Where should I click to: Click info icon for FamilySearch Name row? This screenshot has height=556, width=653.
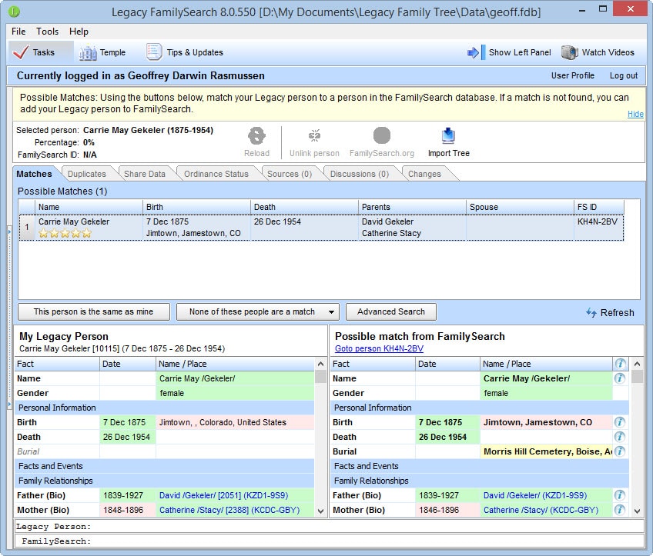[620, 378]
